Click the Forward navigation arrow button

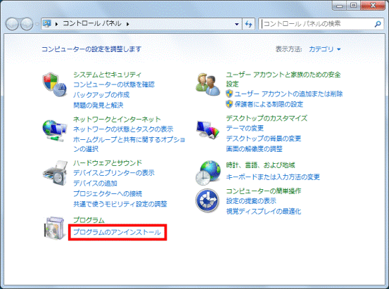27,24
